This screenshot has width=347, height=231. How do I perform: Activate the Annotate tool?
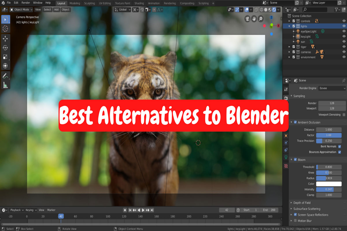coord(5,76)
